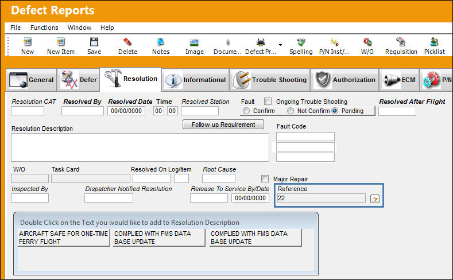Switch to the Defer tab
Viewport: 453px width, 280px height.
(79, 80)
